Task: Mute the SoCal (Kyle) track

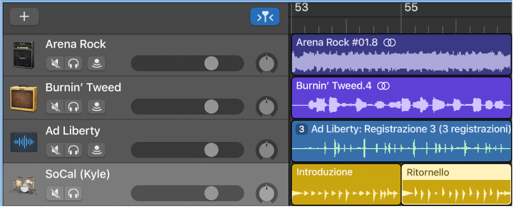Action: tap(55, 193)
